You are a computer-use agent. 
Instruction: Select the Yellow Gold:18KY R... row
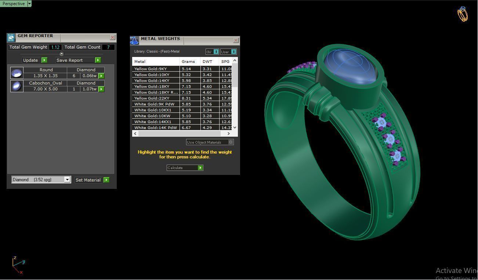tap(182, 92)
